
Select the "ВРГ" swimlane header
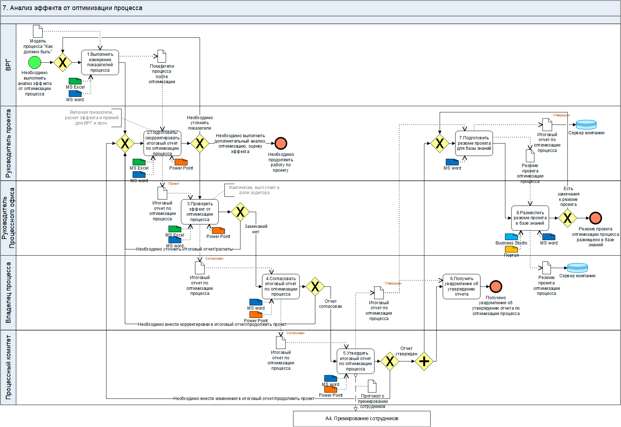pyautogui.click(x=8, y=65)
